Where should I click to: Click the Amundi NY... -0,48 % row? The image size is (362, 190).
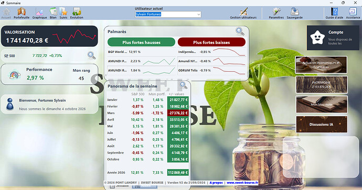(x=211, y=61)
